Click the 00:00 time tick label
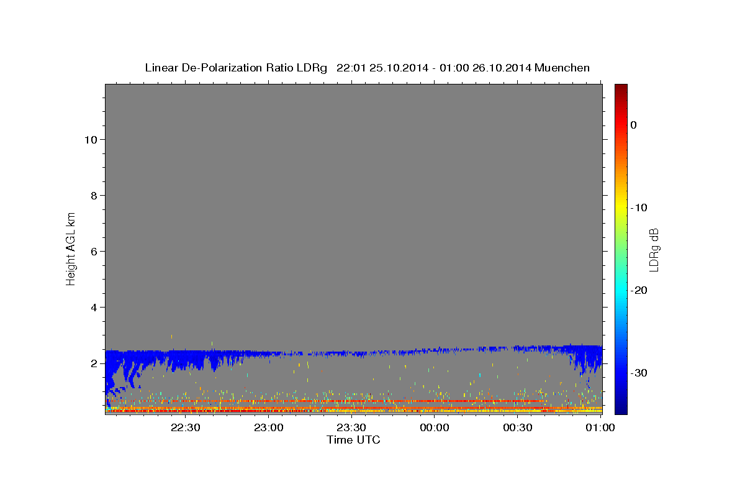This screenshot has height=497, width=745. point(435,427)
